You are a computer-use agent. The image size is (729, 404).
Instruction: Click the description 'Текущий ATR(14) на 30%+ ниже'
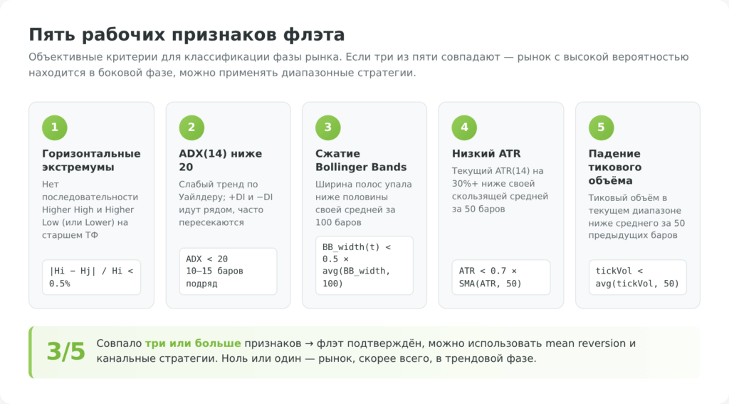pyautogui.click(x=500, y=190)
